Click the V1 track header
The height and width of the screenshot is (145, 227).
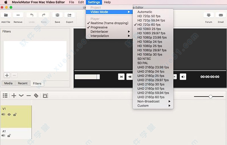(16, 117)
